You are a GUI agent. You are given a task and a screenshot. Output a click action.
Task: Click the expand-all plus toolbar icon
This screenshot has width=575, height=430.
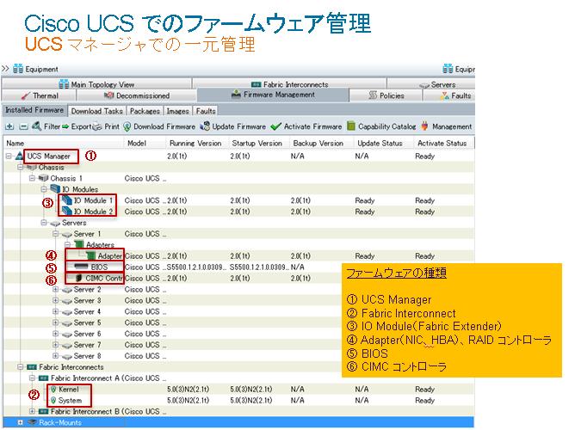coord(9,126)
